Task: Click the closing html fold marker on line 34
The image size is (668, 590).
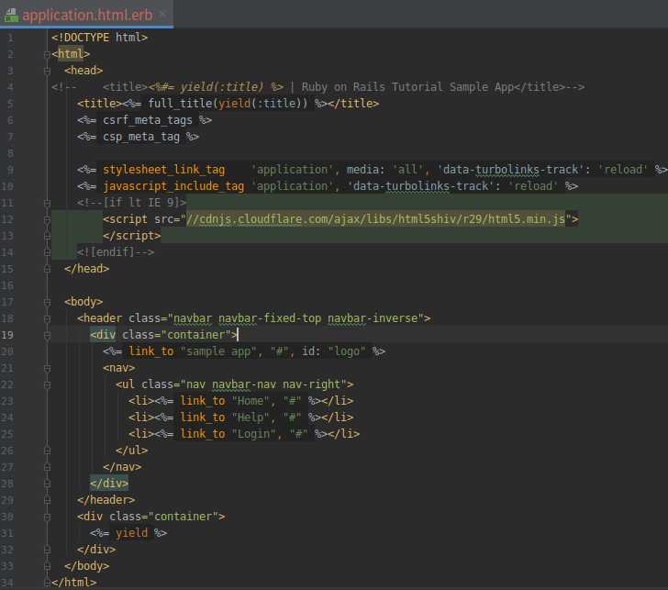Action: point(47,583)
